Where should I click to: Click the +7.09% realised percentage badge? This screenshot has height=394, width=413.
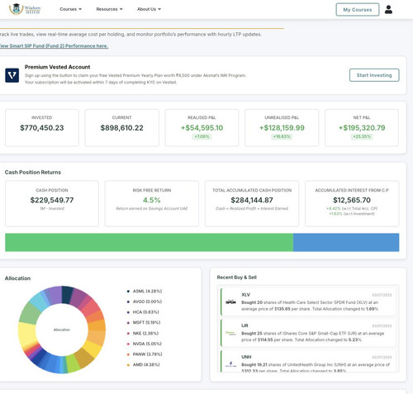202,136
